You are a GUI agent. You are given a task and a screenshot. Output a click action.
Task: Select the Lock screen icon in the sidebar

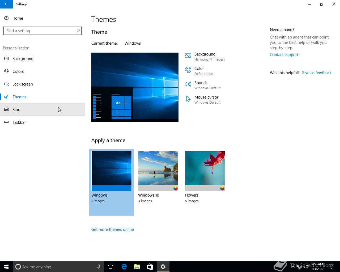coord(6,84)
